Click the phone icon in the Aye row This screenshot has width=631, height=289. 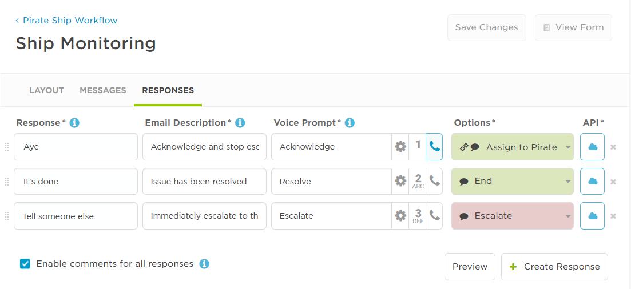pyautogui.click(x=434, y=147)
